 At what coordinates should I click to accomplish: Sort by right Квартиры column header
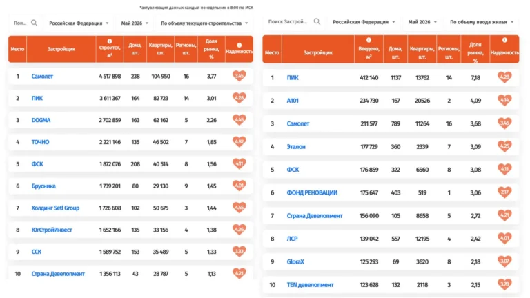click(x=422, y=52)
